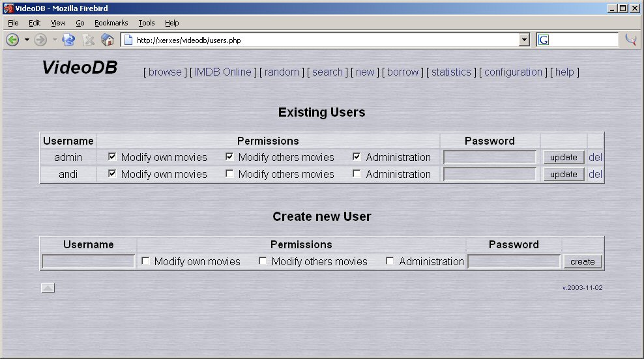Viewport: 644px width, 359px height.
Task: Reload the page with the Reload icon
Action: point(68,40)
